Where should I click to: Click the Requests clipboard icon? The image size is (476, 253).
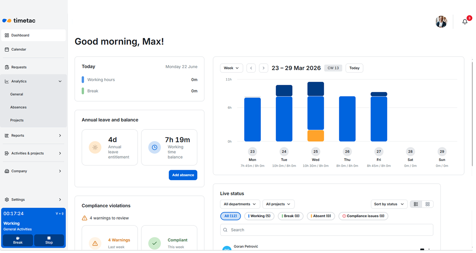click(7, 67)
